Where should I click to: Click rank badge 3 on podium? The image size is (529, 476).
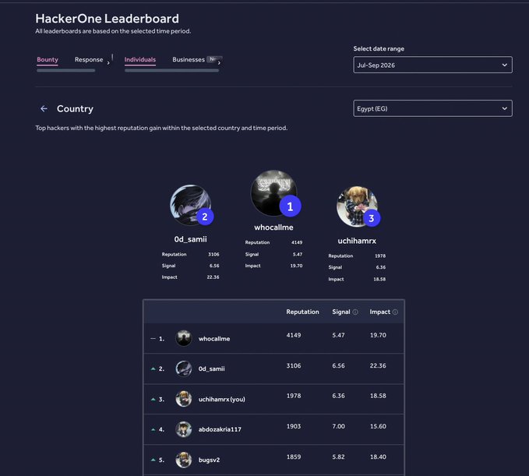pyautogui.click(x=372, y=218)
